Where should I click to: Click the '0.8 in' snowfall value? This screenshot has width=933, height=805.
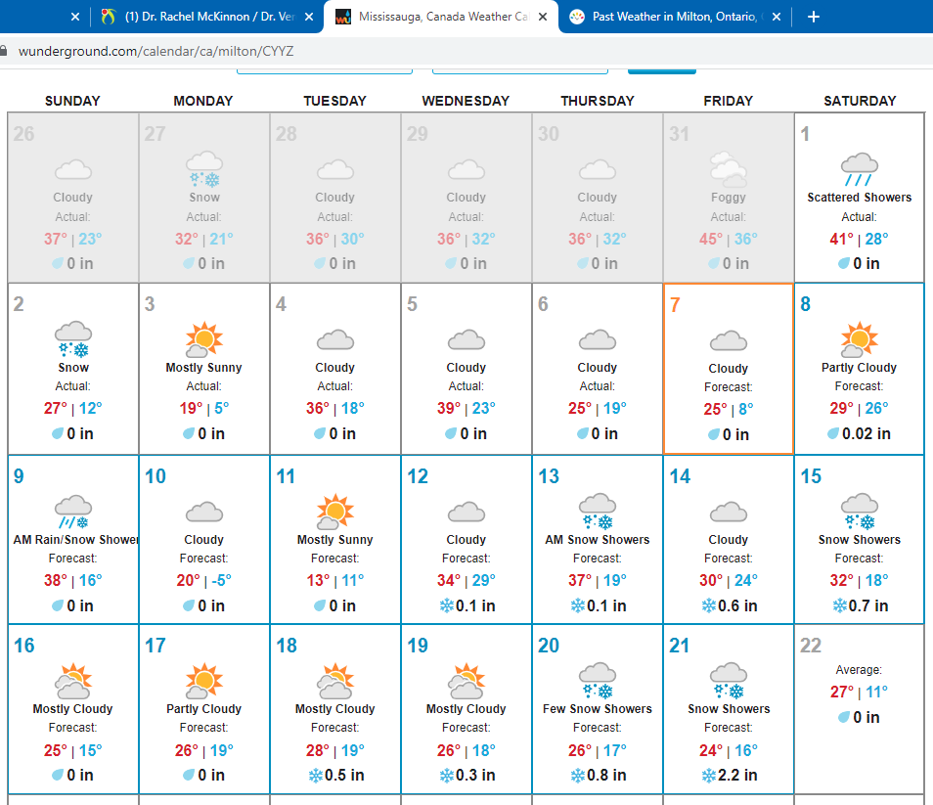coord(606,776)
